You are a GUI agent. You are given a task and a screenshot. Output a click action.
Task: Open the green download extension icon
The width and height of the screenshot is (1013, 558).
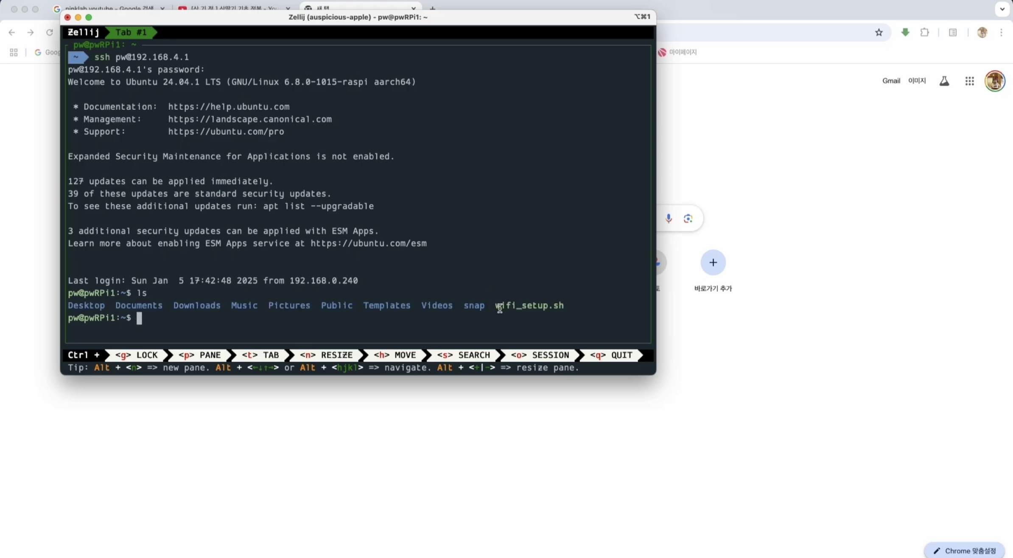tap(905, 32)
